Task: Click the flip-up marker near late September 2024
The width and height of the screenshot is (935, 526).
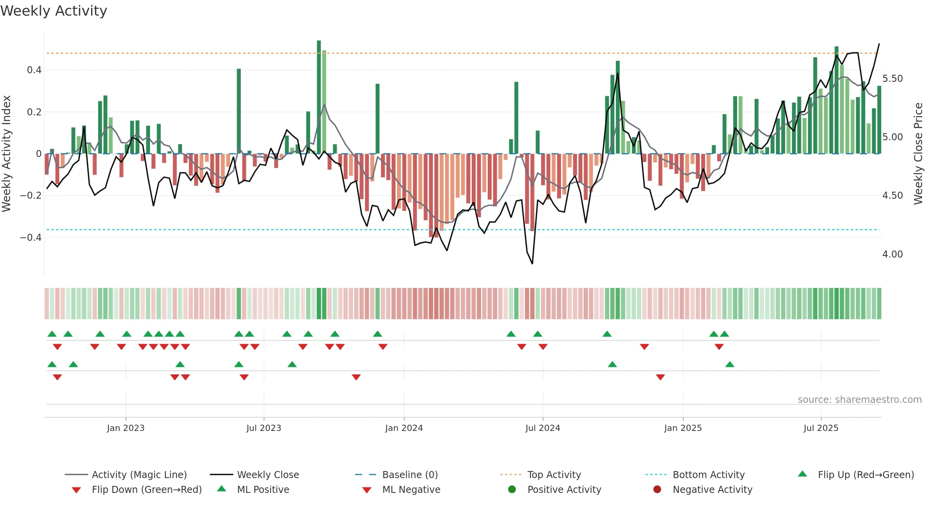Action: [607, 334]
